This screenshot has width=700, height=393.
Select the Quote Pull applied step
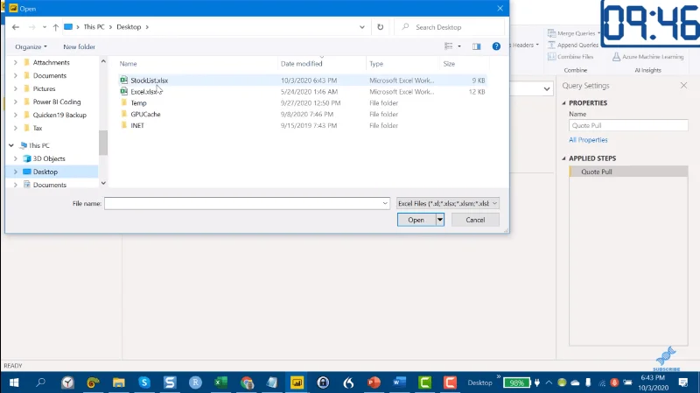click(x=628, y=172)
